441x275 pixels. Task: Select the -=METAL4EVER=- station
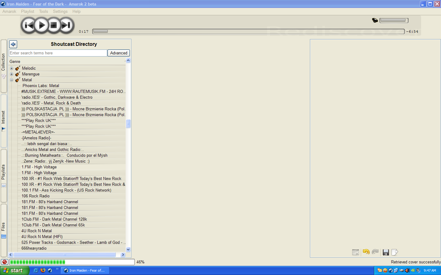38,132
